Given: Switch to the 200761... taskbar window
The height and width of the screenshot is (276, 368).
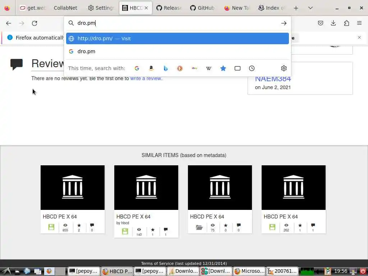Looking at the screenshot, I should pos(282,271).
